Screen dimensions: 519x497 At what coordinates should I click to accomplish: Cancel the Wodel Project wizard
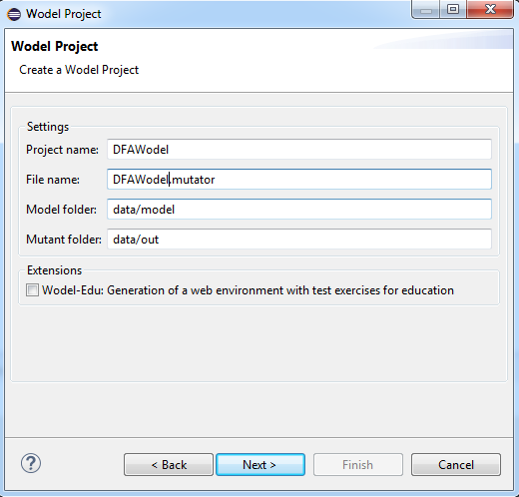pyautogui.click(x=456, y=464)
